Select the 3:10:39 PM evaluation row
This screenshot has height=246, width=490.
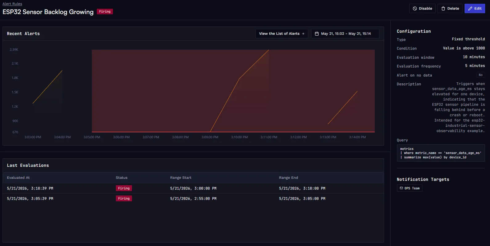(193, 188)
